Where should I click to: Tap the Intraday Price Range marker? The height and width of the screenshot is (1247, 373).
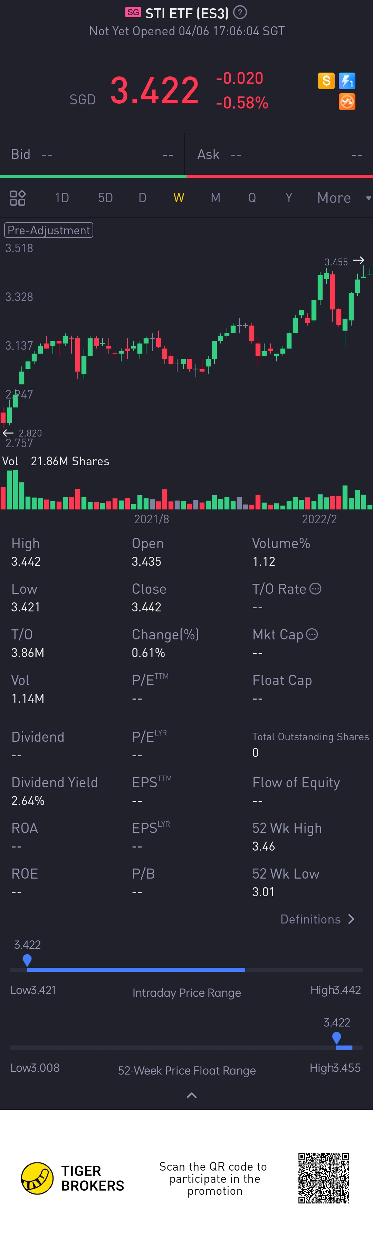tap(27, 959)
